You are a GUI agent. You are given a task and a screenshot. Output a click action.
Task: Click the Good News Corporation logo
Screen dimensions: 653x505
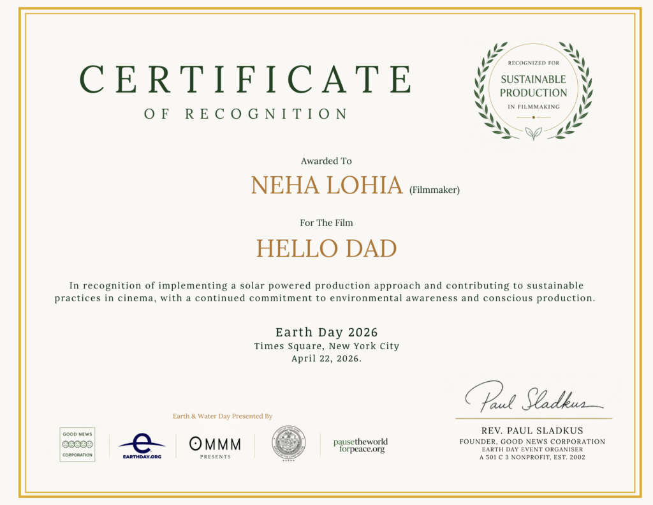pos(77,444)
